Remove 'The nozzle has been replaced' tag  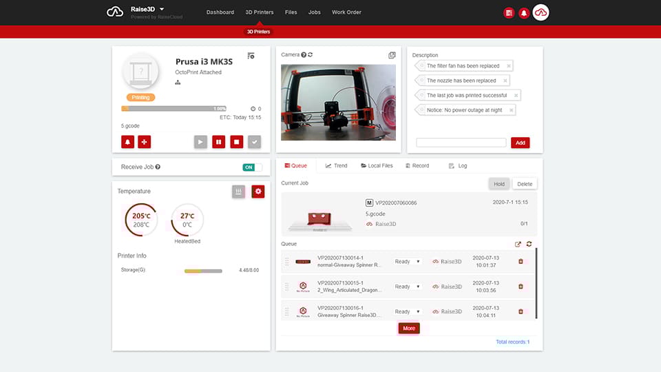point(505,81)
